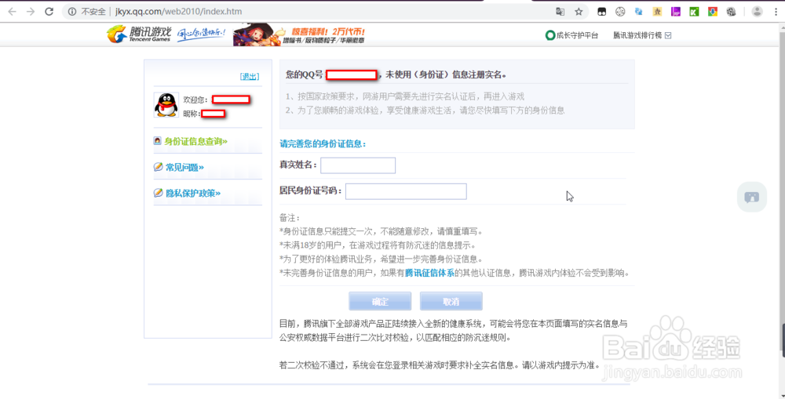
Task: Click the address bar URL jkyx.qq.com
Action: [x=179, y=12]
